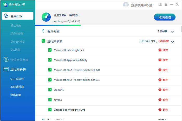Click the 正在扫描，请稍等 status heading
The width and height of the screenshot is (182, 121).
tap(67, 15)
